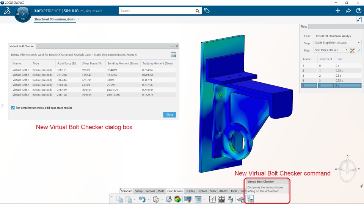Viewport: 364px width, 204px height.
Task: Switch to the Explore tab
Action: [x=202, y=191]
